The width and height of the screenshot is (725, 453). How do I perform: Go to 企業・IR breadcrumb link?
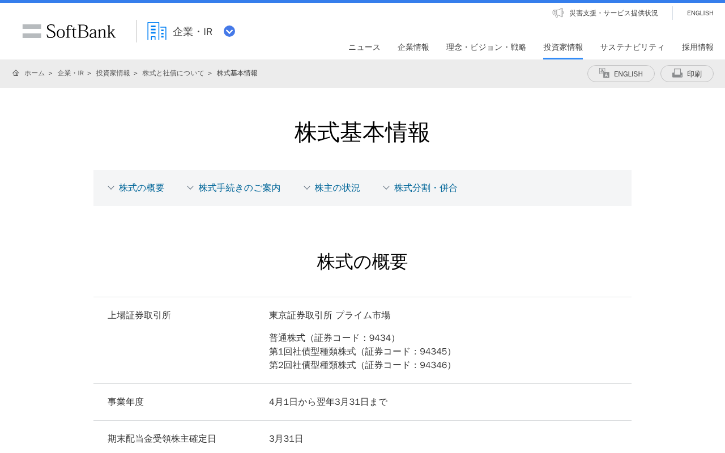click(70, 73)
